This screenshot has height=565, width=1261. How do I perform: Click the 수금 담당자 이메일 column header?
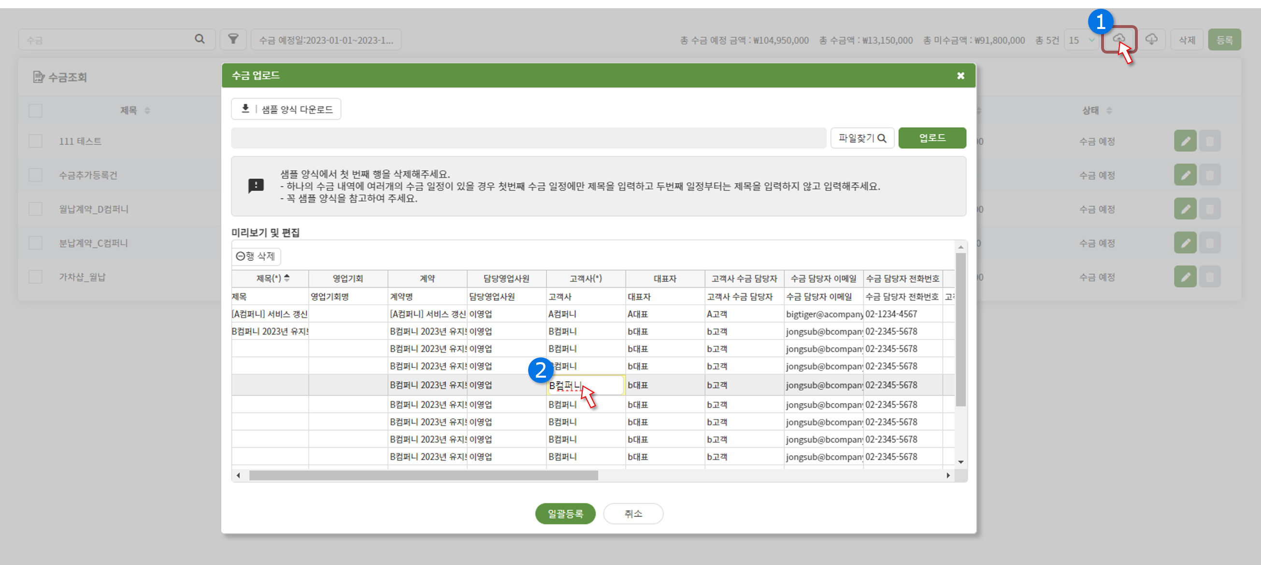click(x=824, y=279)
